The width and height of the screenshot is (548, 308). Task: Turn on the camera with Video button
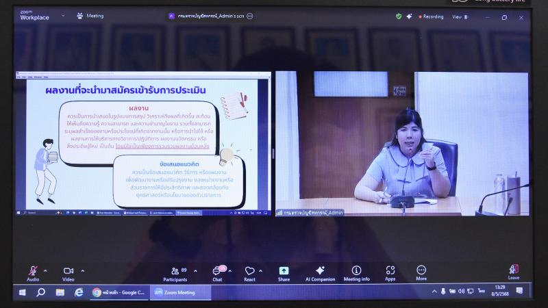[68, 274]
